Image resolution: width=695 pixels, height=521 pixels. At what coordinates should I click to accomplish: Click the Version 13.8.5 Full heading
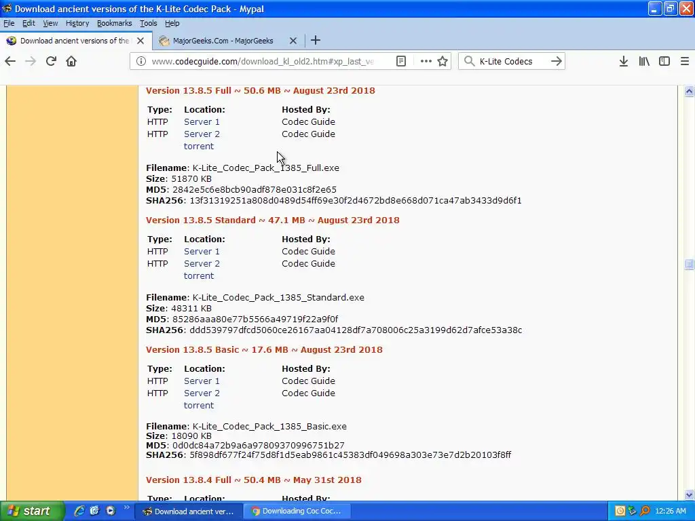point(260,91)
